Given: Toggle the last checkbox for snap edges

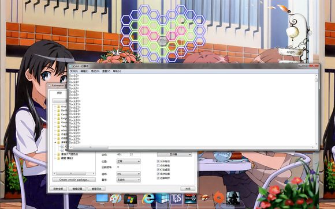Looking at the screenshot, I should (x=158, y=178).
